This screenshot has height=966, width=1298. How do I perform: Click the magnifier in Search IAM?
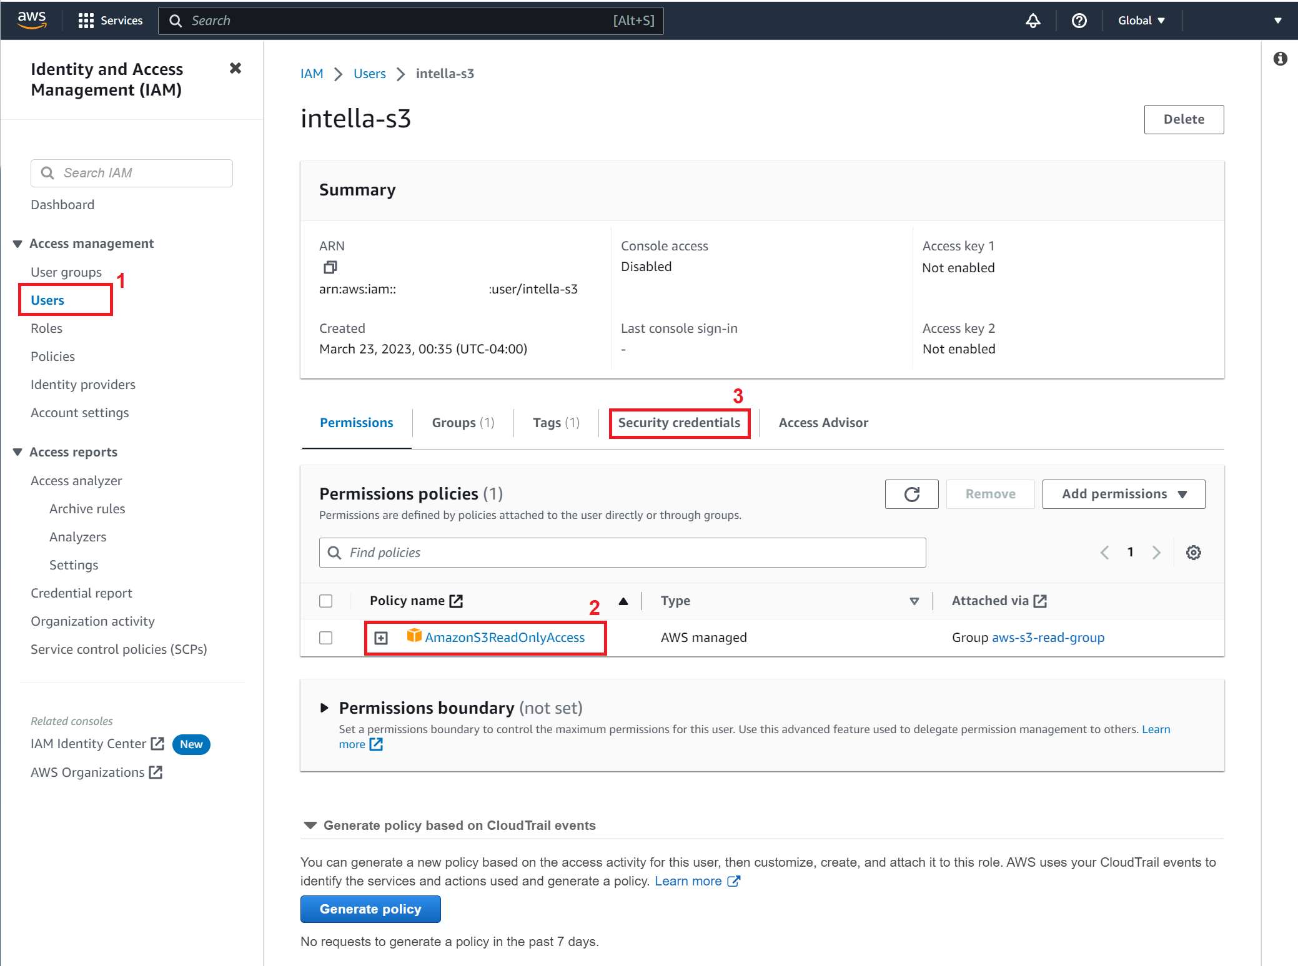click(47, 173)
